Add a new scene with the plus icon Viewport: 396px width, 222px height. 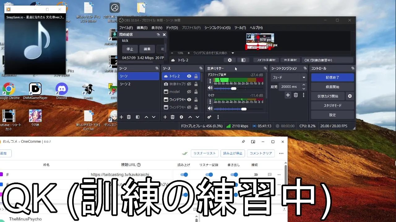coord(122,117)
